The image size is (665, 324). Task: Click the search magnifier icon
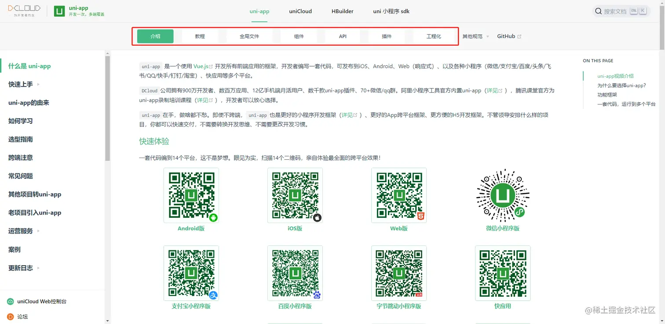pos(599,11)
